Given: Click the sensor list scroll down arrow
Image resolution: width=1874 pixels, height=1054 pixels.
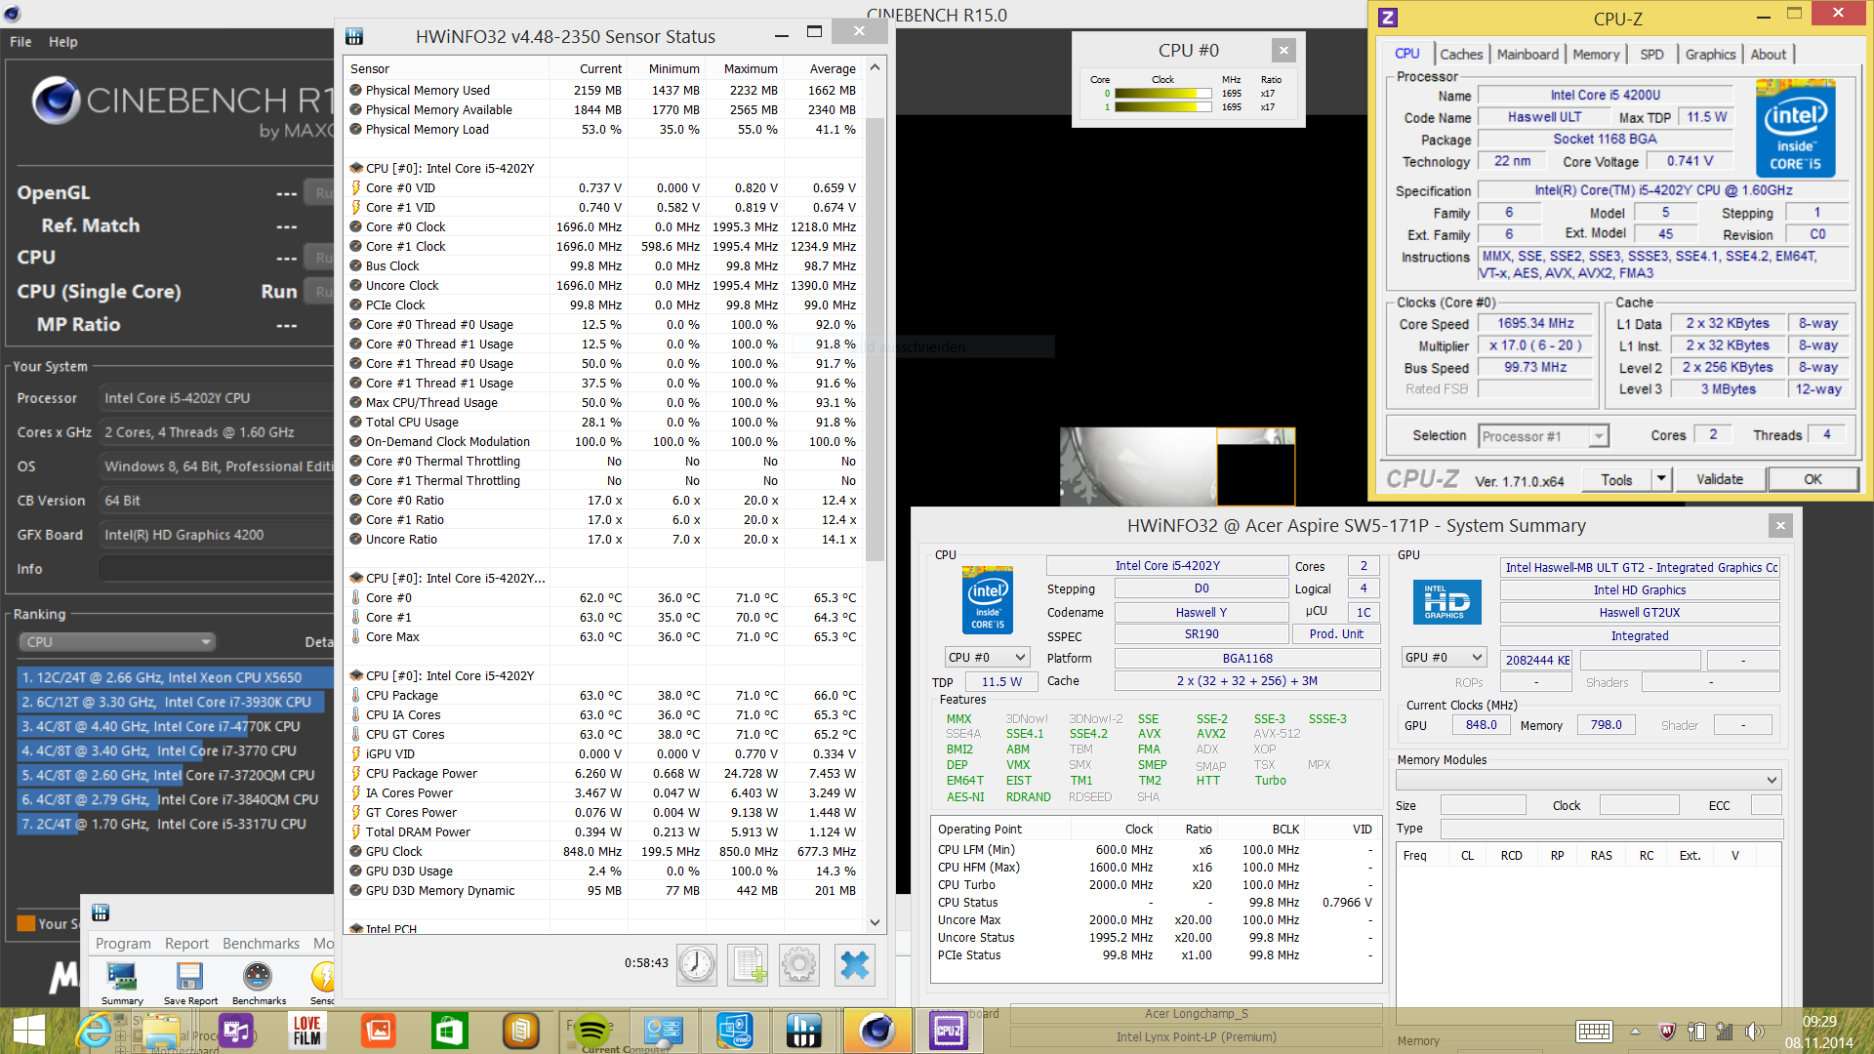Looking at the screenshot, I should coord(875,921).
